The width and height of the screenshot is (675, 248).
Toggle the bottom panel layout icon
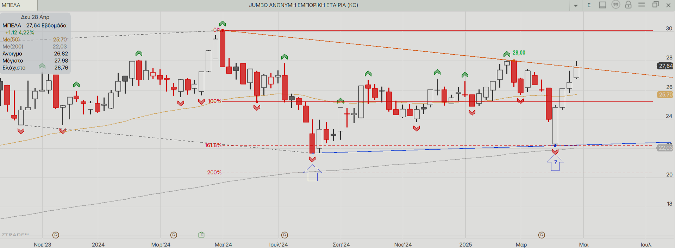tap(603, 5)
